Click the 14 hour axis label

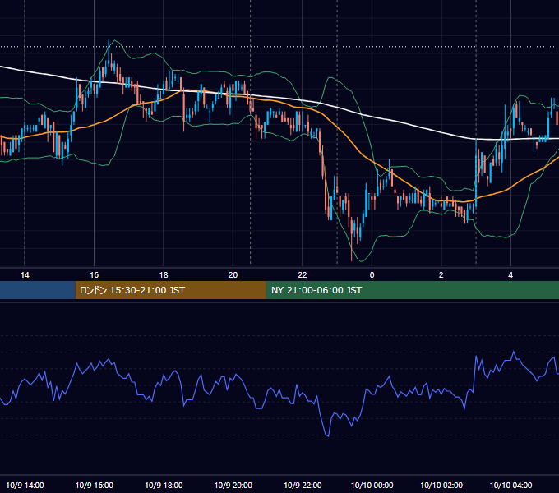coord(25,275)
